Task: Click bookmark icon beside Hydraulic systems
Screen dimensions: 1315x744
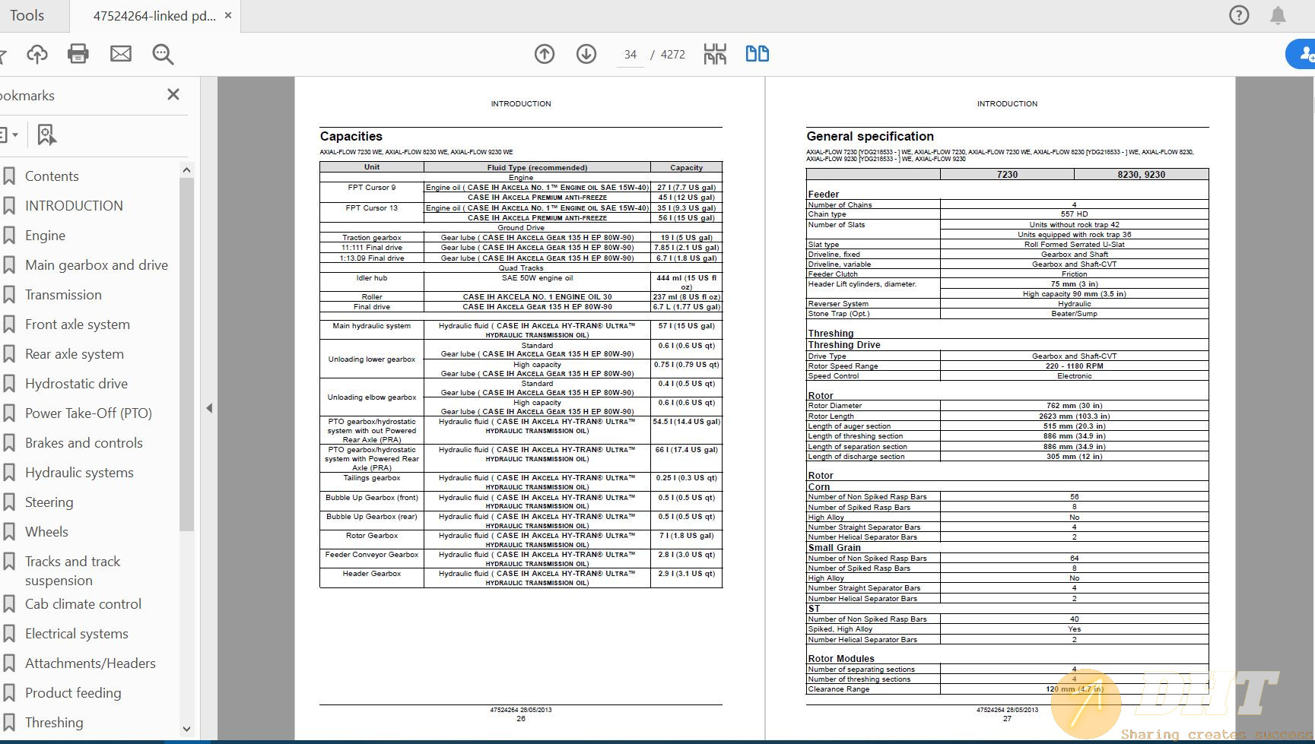Action: 9,473
